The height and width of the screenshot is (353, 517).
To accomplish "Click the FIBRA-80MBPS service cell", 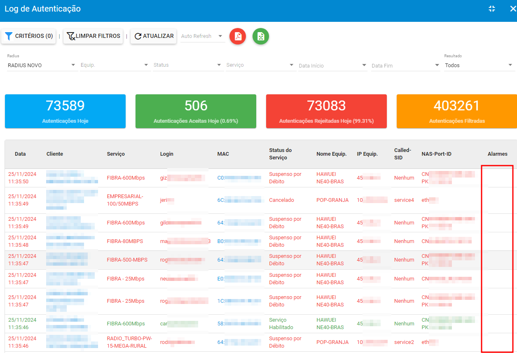I will coord(125,241).
